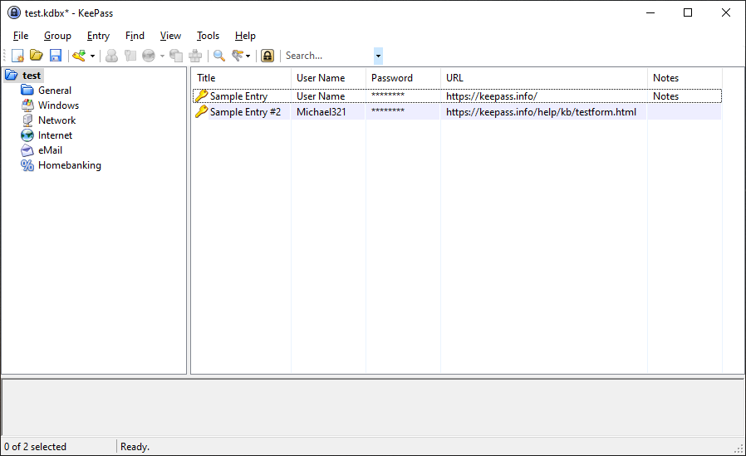Expand the Open URL dropdown arrow
This screenshot has height=456, width=746.
162,56
